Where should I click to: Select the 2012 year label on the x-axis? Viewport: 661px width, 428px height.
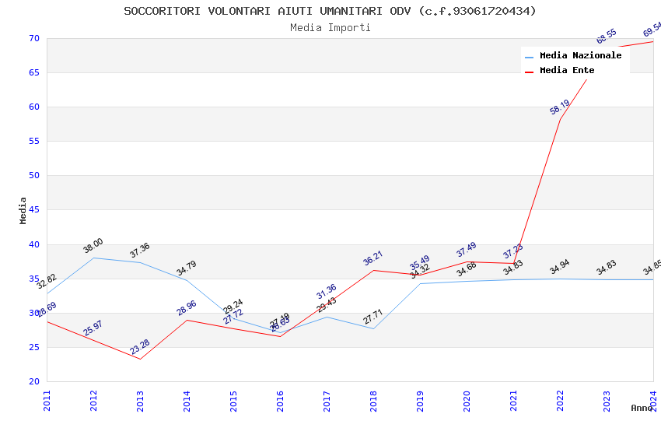[93, 401]
